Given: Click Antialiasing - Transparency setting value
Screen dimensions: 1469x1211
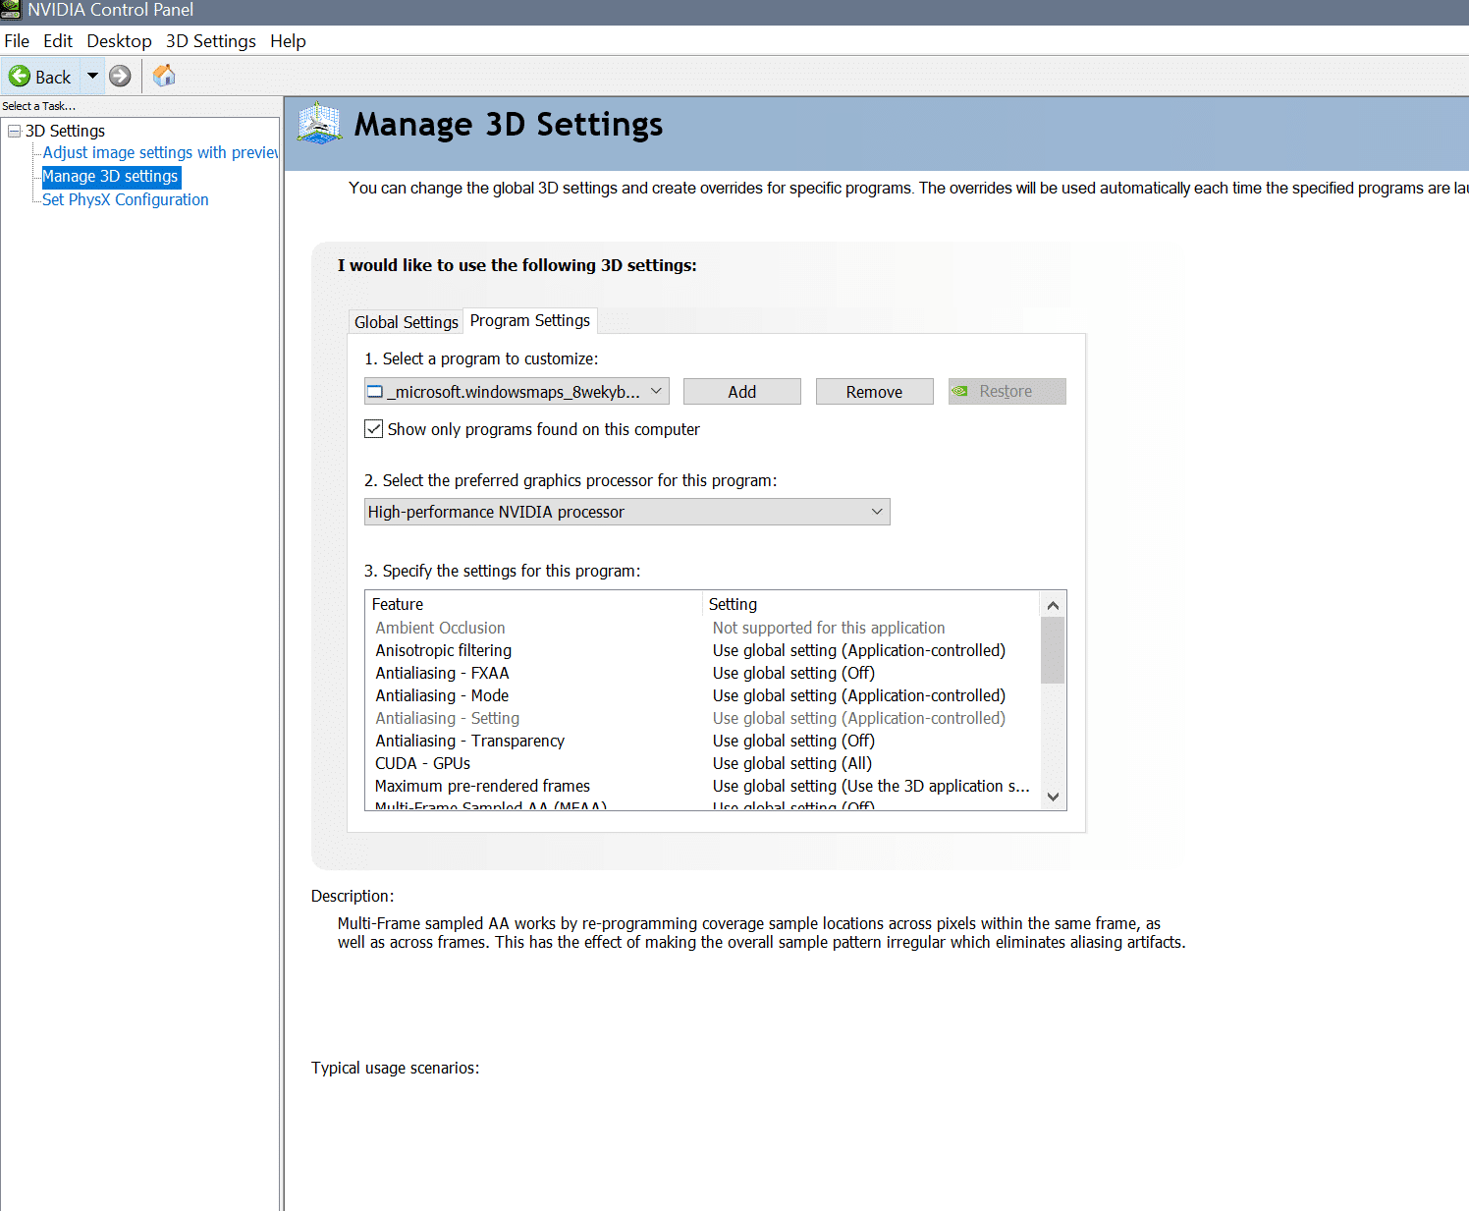Looking at the screenshot, I should point(793,741).
